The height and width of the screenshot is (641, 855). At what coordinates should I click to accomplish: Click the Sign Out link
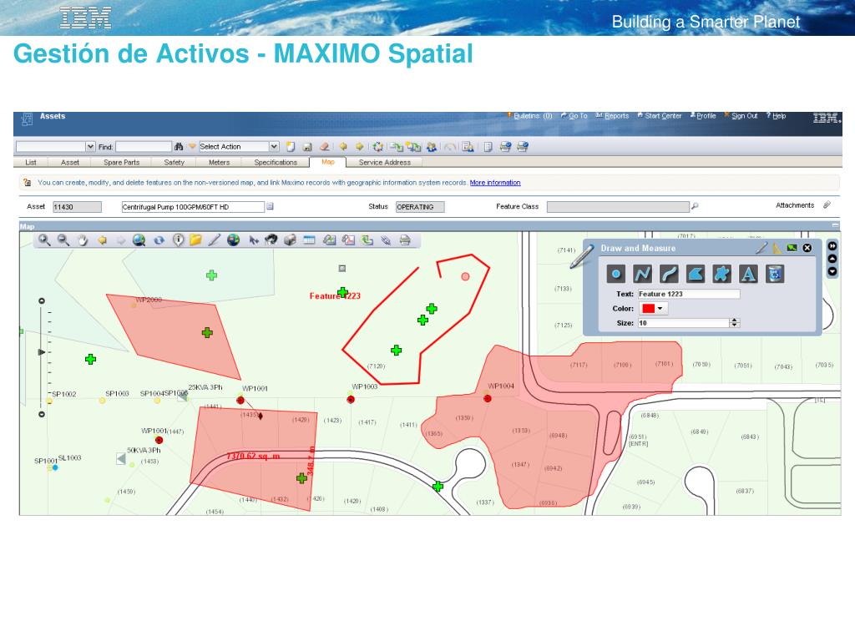744,116
